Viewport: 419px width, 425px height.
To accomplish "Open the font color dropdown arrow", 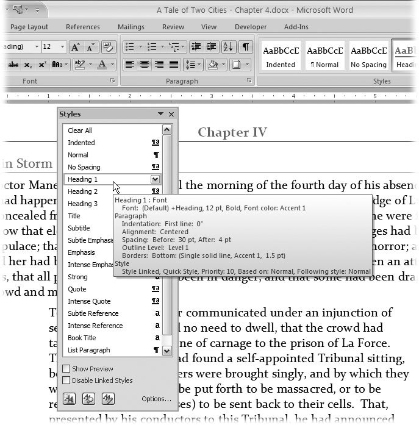I will (x=112, y=65).
